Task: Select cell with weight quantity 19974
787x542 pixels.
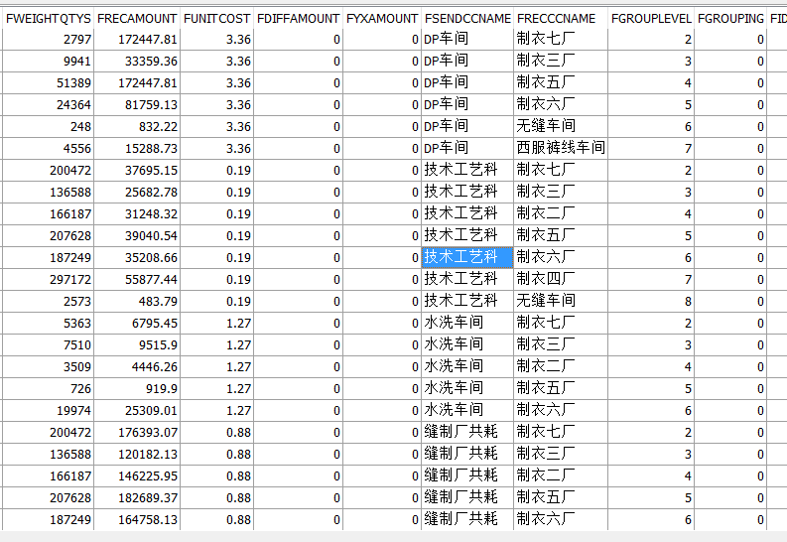Action: [49, 411]
